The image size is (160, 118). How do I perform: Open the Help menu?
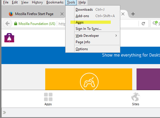(x=82, y=2)
